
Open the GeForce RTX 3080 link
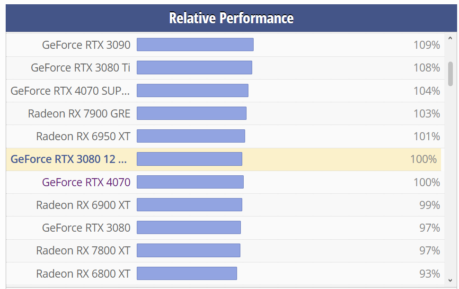pyautogui.click(x=86, y=227)
